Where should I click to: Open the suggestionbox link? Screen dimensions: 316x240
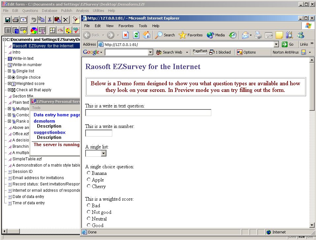click(50, 132)
